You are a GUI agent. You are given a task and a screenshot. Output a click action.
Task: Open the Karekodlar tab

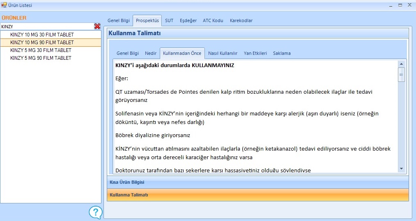pos(241,20)
